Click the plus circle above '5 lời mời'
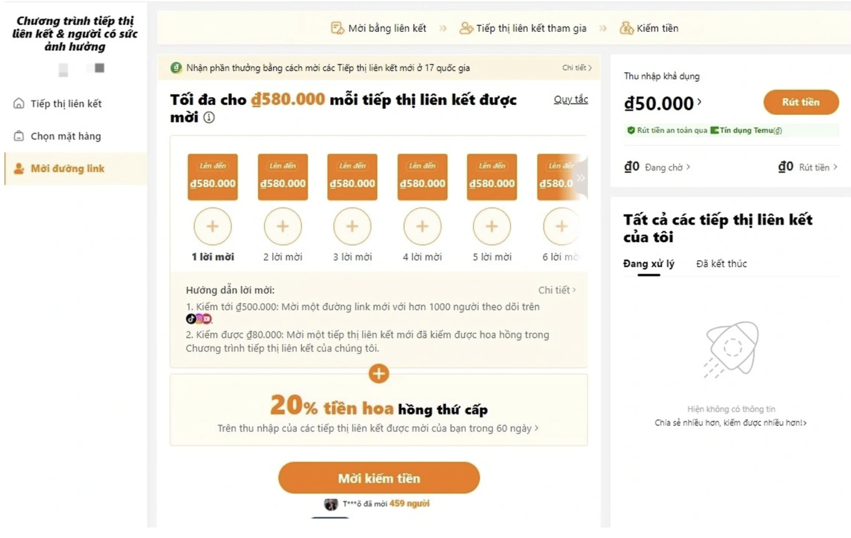 (x=492, y=226)
